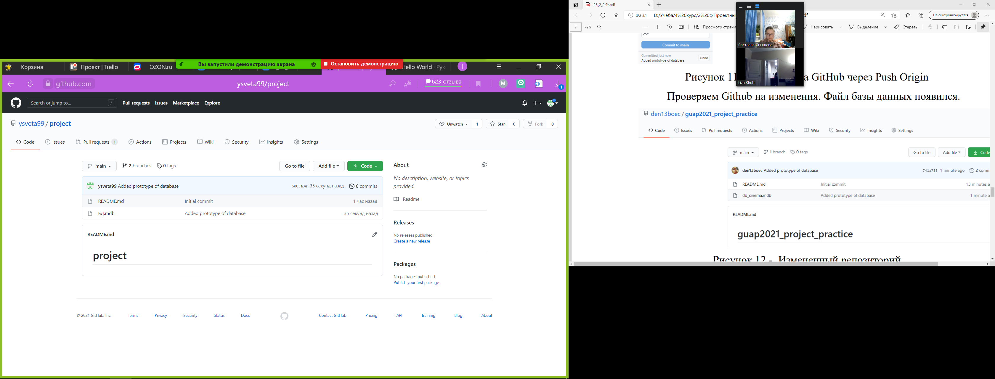Image resolution: width=995 pixels, height=379 pixels.
Task: Open repository Pull requests 1 tab
Action: coord(97,142)
